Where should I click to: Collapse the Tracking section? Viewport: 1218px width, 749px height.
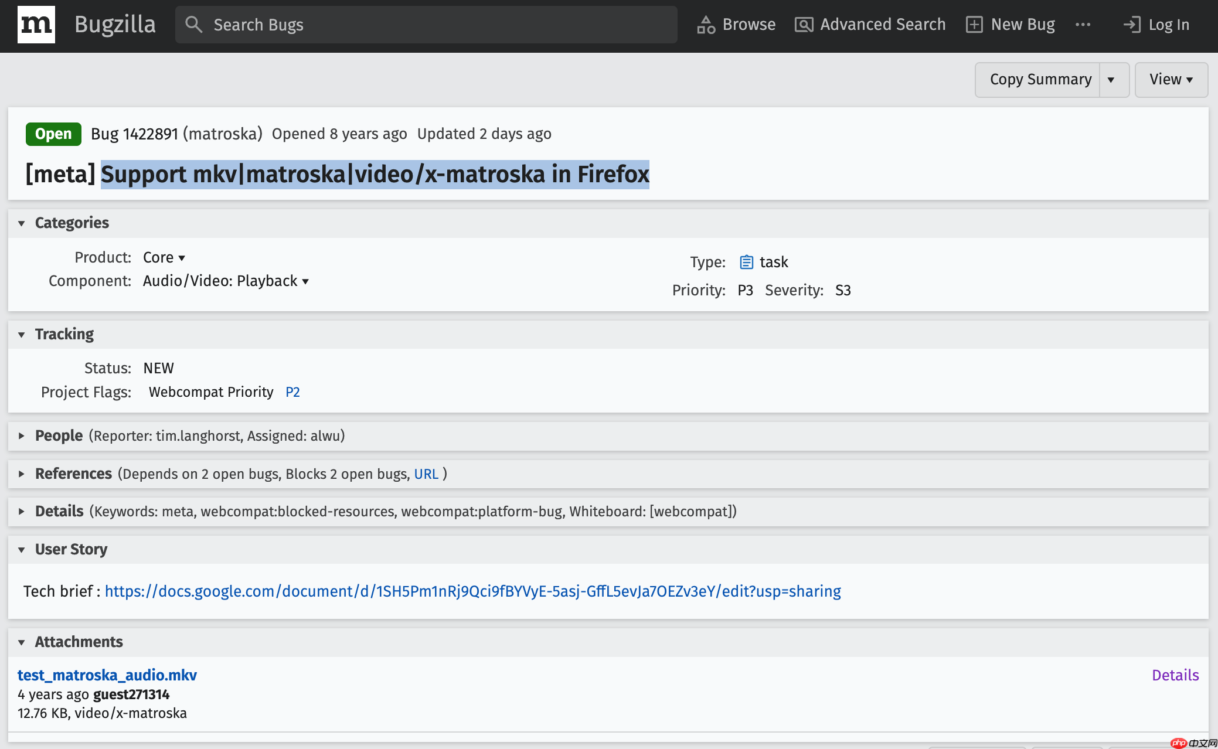coord(21,334)
